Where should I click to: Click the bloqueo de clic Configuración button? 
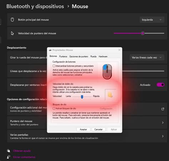click(x=107, y=109)
